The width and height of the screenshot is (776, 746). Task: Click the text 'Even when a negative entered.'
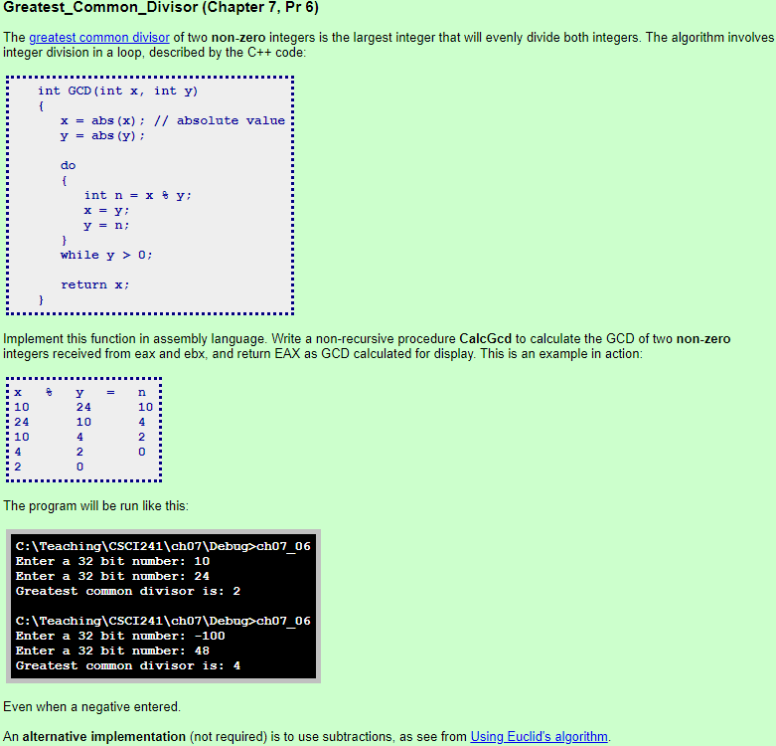coord(92,707)
